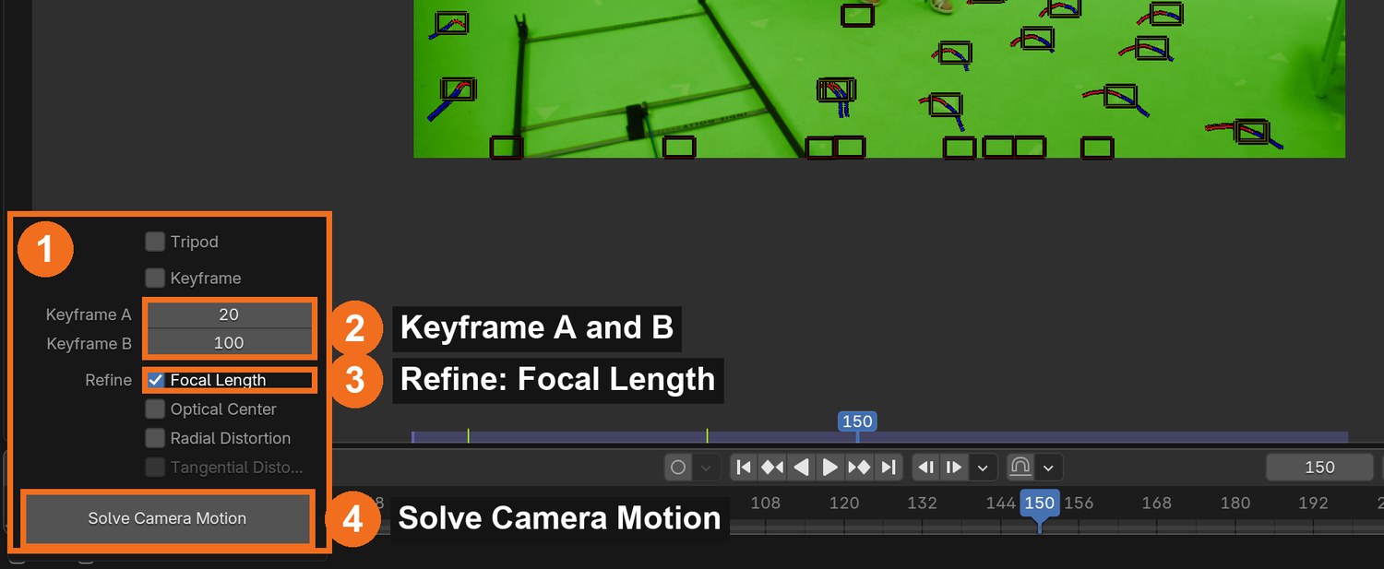Viewport: 1384px width, 569px height.
Task: Jump to the next keyframe
Action: click(859, 468)
